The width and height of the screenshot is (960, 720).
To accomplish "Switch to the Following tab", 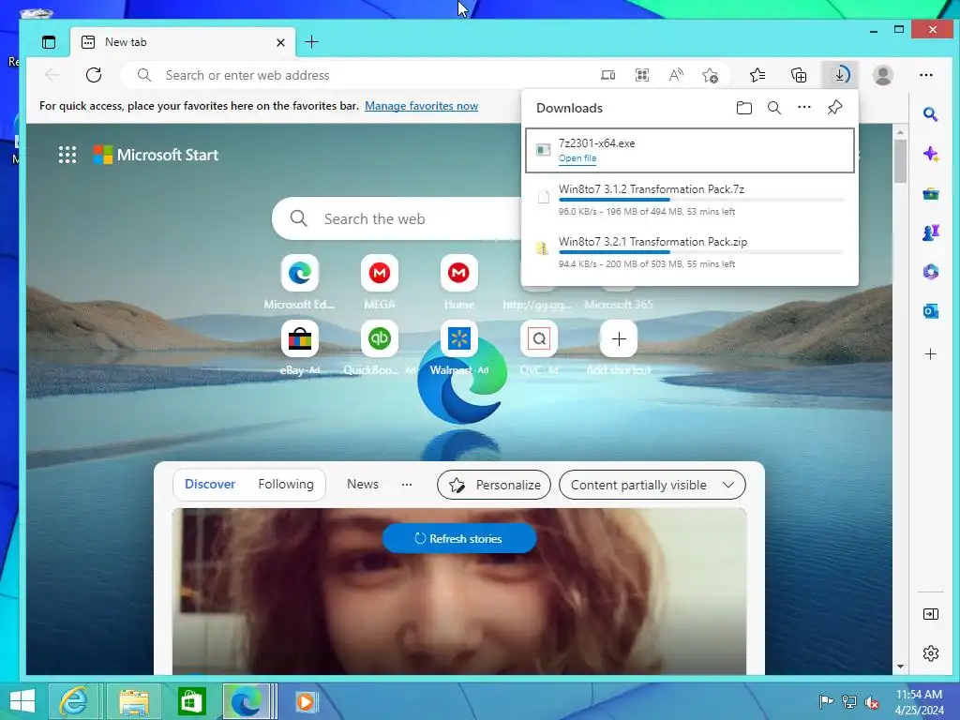I will (x=286, y=485).
